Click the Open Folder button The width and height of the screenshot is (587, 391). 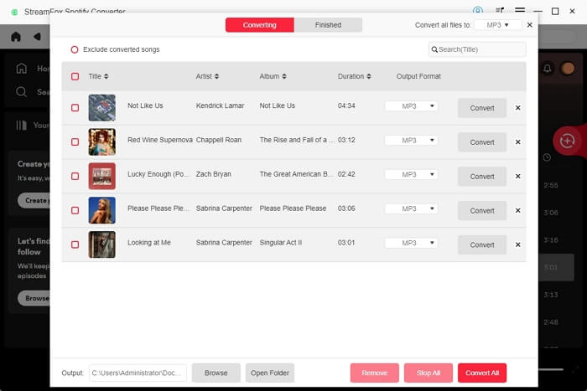[270, 373]
